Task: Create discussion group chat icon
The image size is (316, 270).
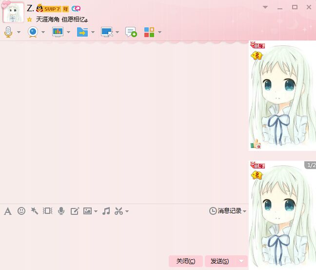Action: pos(131,32)
